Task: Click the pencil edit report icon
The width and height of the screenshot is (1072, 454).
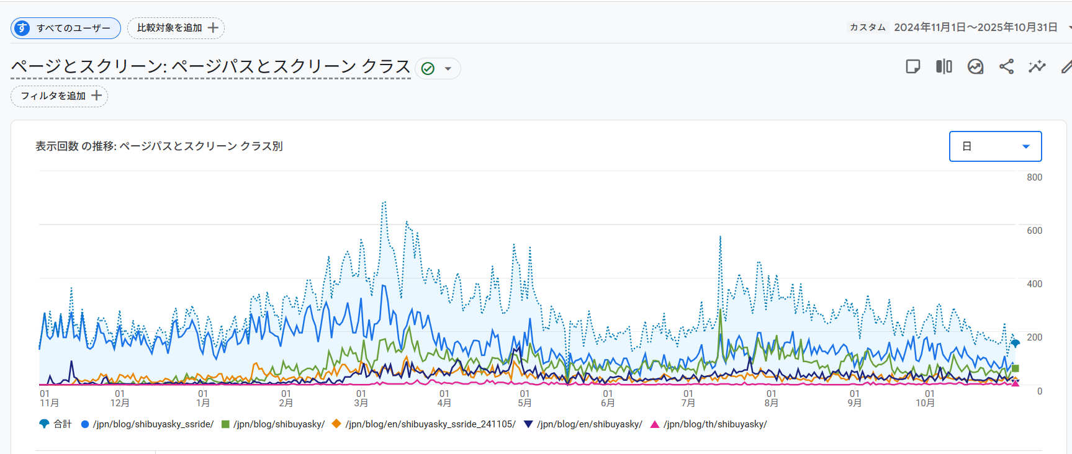Action: tap(1066, 66)
